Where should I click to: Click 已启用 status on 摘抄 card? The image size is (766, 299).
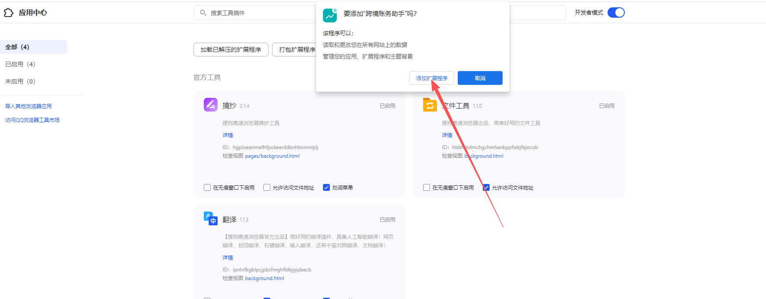pos(387,106)
